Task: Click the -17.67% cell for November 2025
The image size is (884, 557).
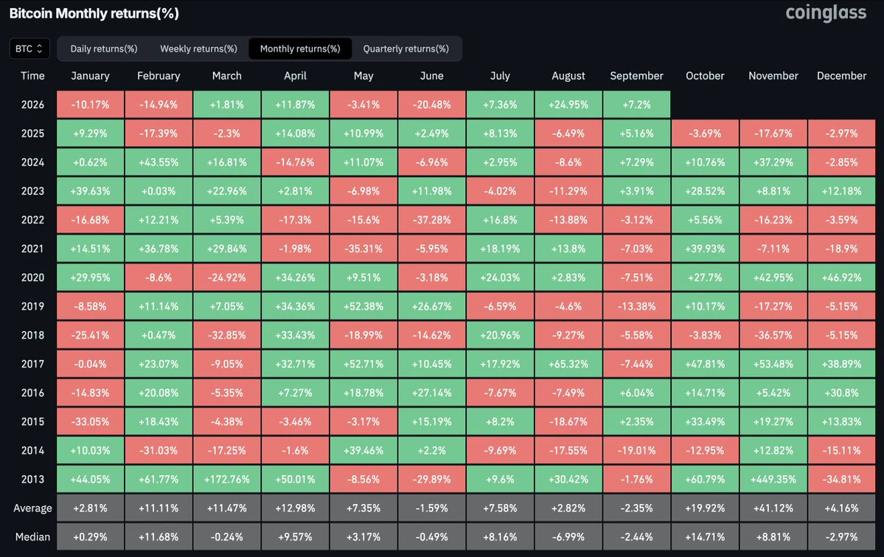Action: tap(773, 134)
